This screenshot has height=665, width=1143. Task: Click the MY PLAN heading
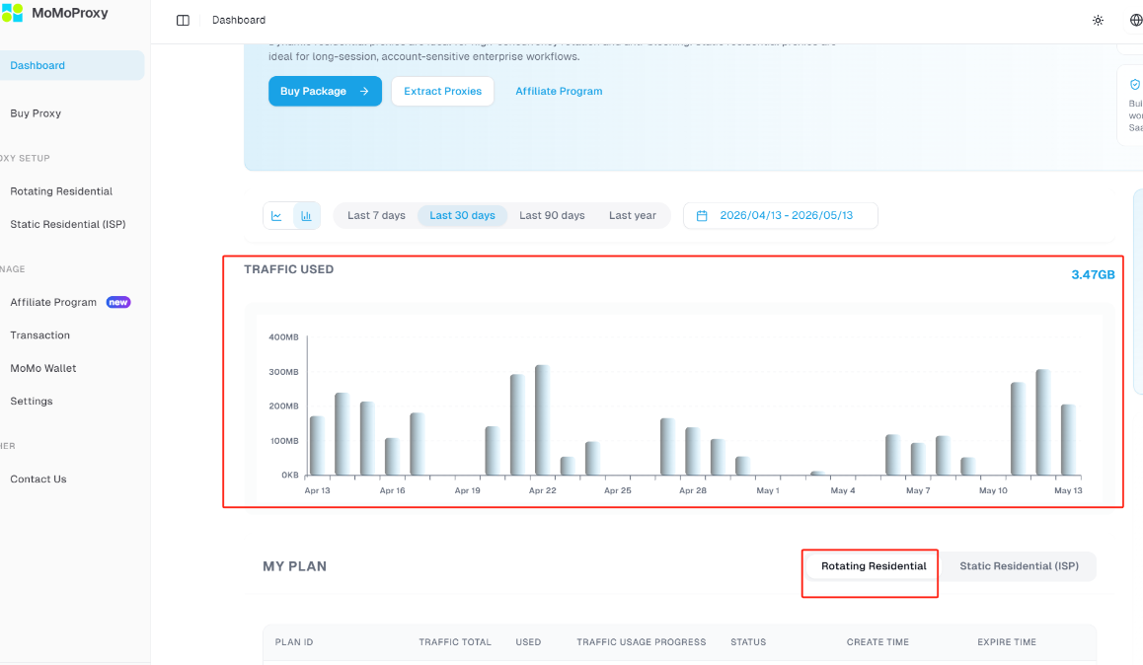[294, 566]
